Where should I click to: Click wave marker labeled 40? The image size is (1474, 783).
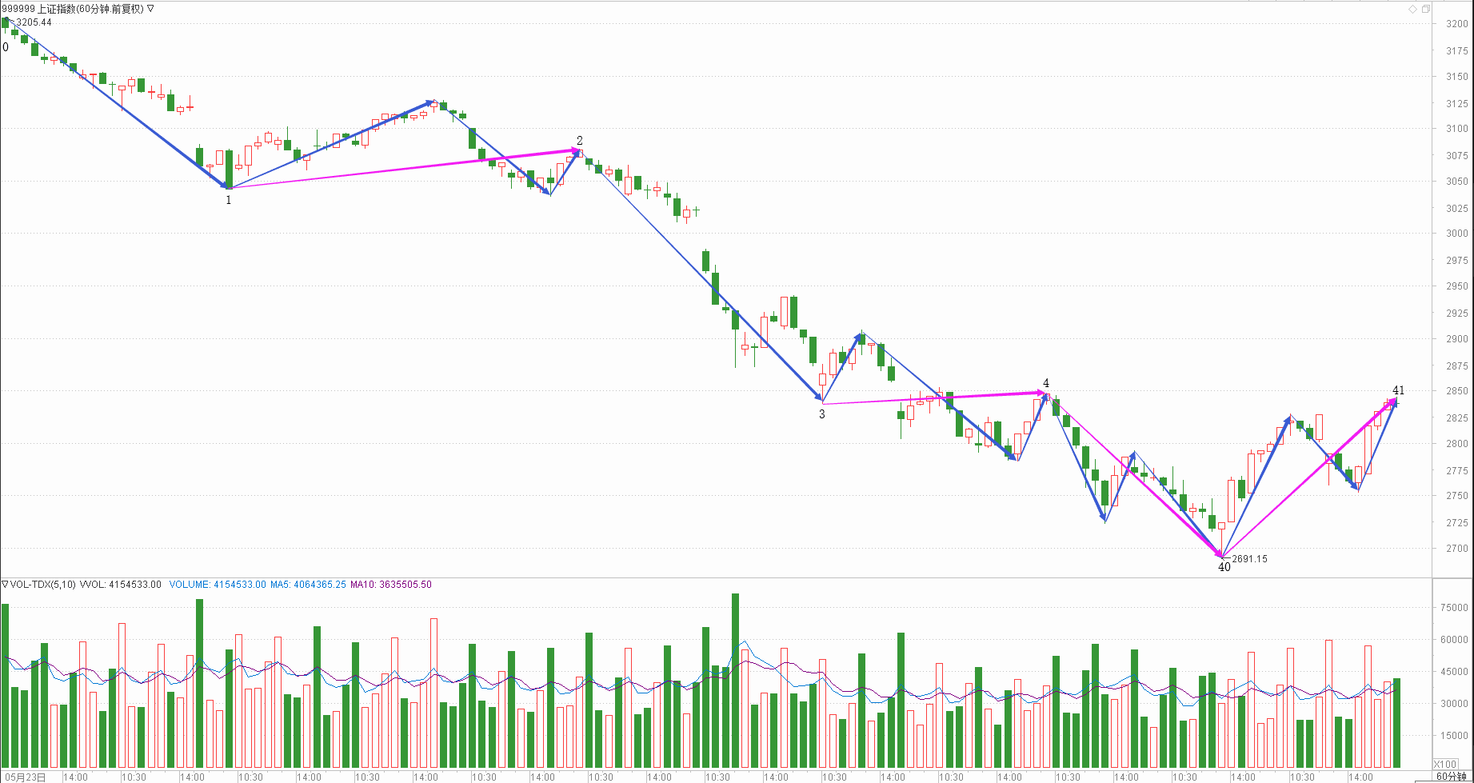(x=1224, y=567)
